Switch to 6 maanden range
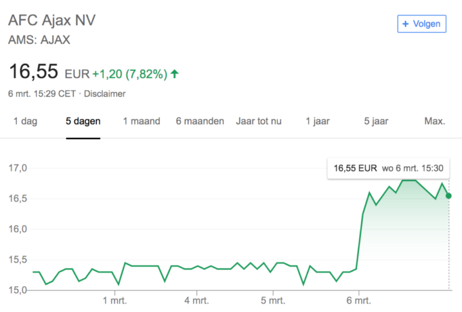 click(200, 121)
